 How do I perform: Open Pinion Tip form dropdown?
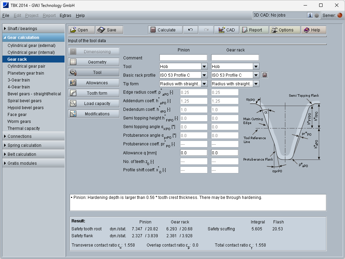click(x=204, y=84)
